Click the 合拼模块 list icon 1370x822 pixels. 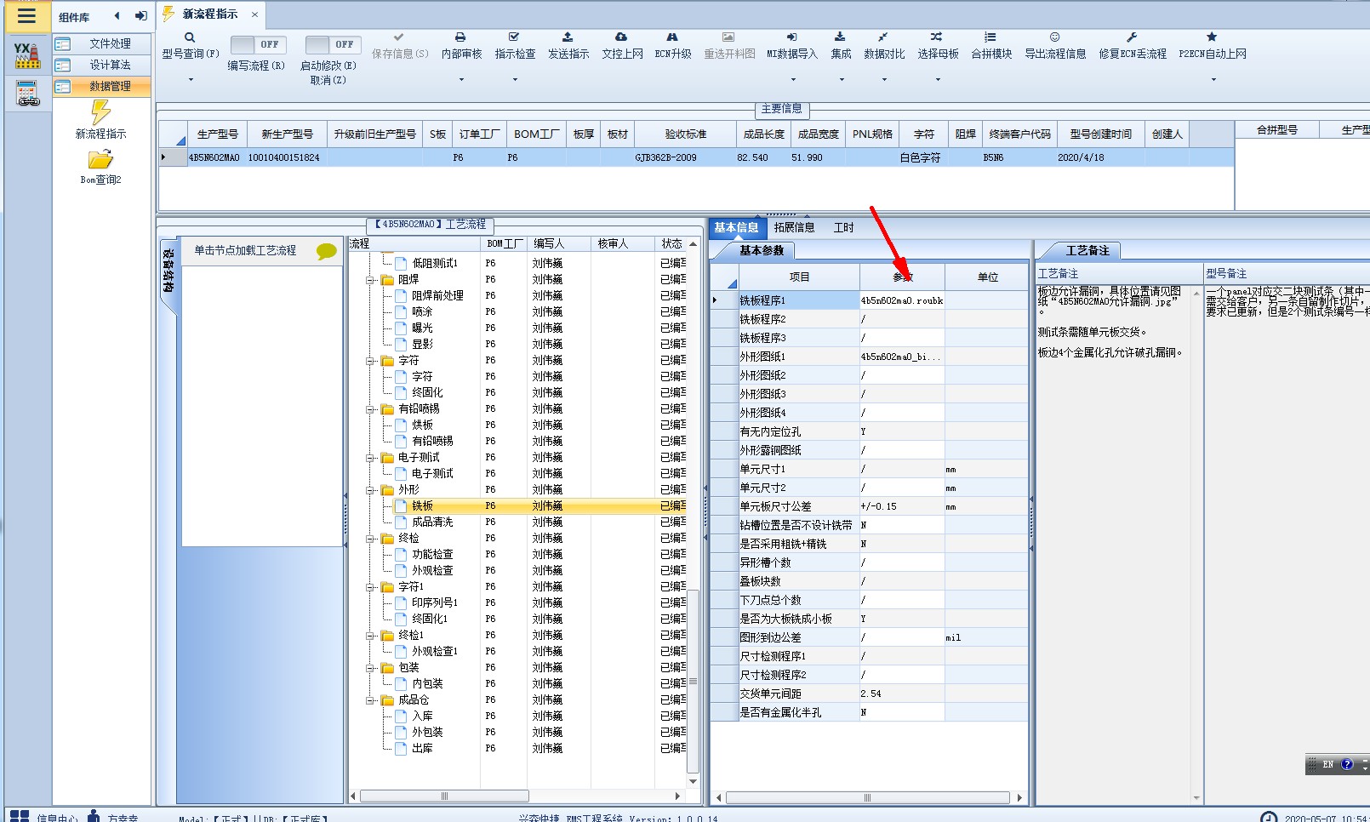(x=990, y=37)
